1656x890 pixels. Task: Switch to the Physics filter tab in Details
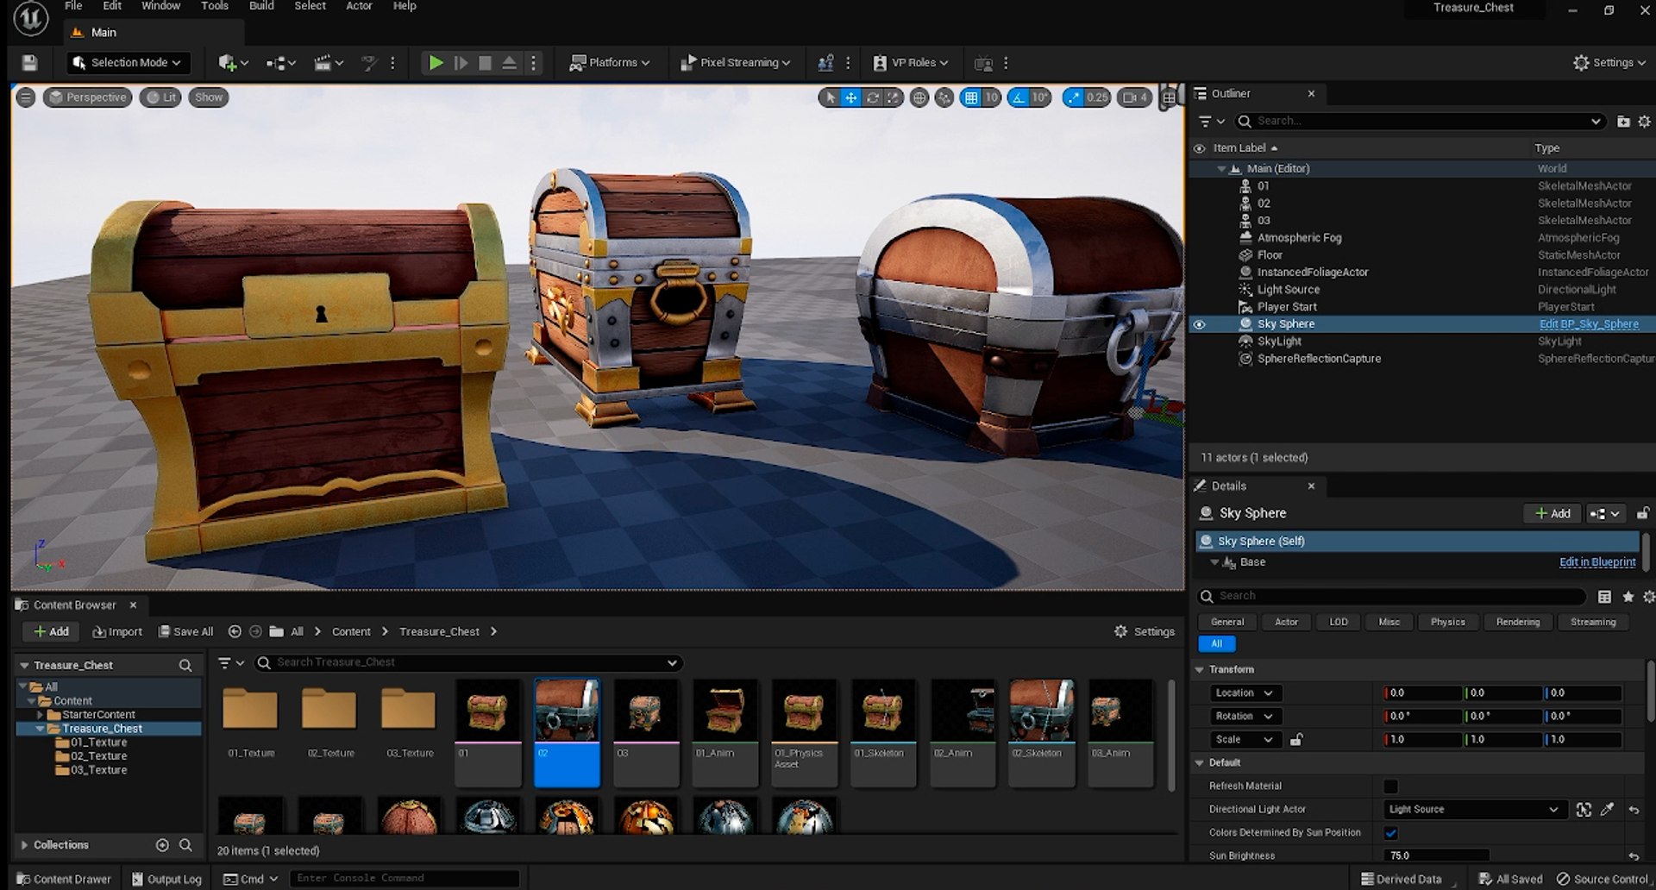pos(1447,622)
